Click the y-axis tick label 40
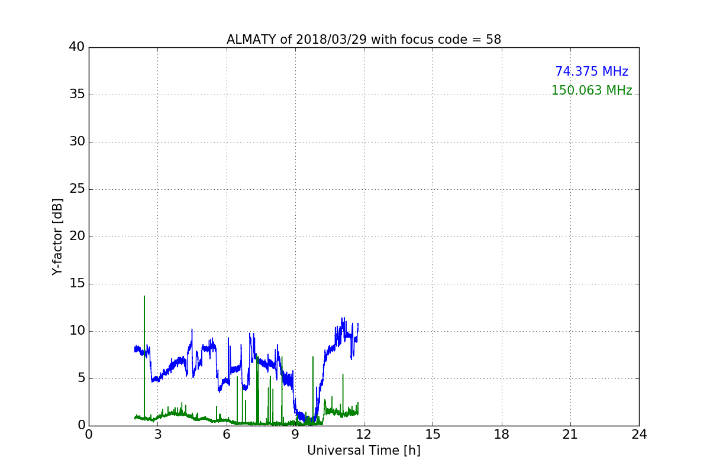This screenshot has width=710, height=473. tap(77, 47)
